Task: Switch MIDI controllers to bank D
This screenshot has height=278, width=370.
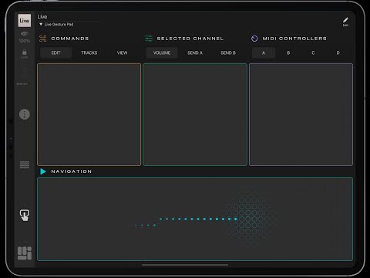Action: pyautogui.click(x=338, y=53)
